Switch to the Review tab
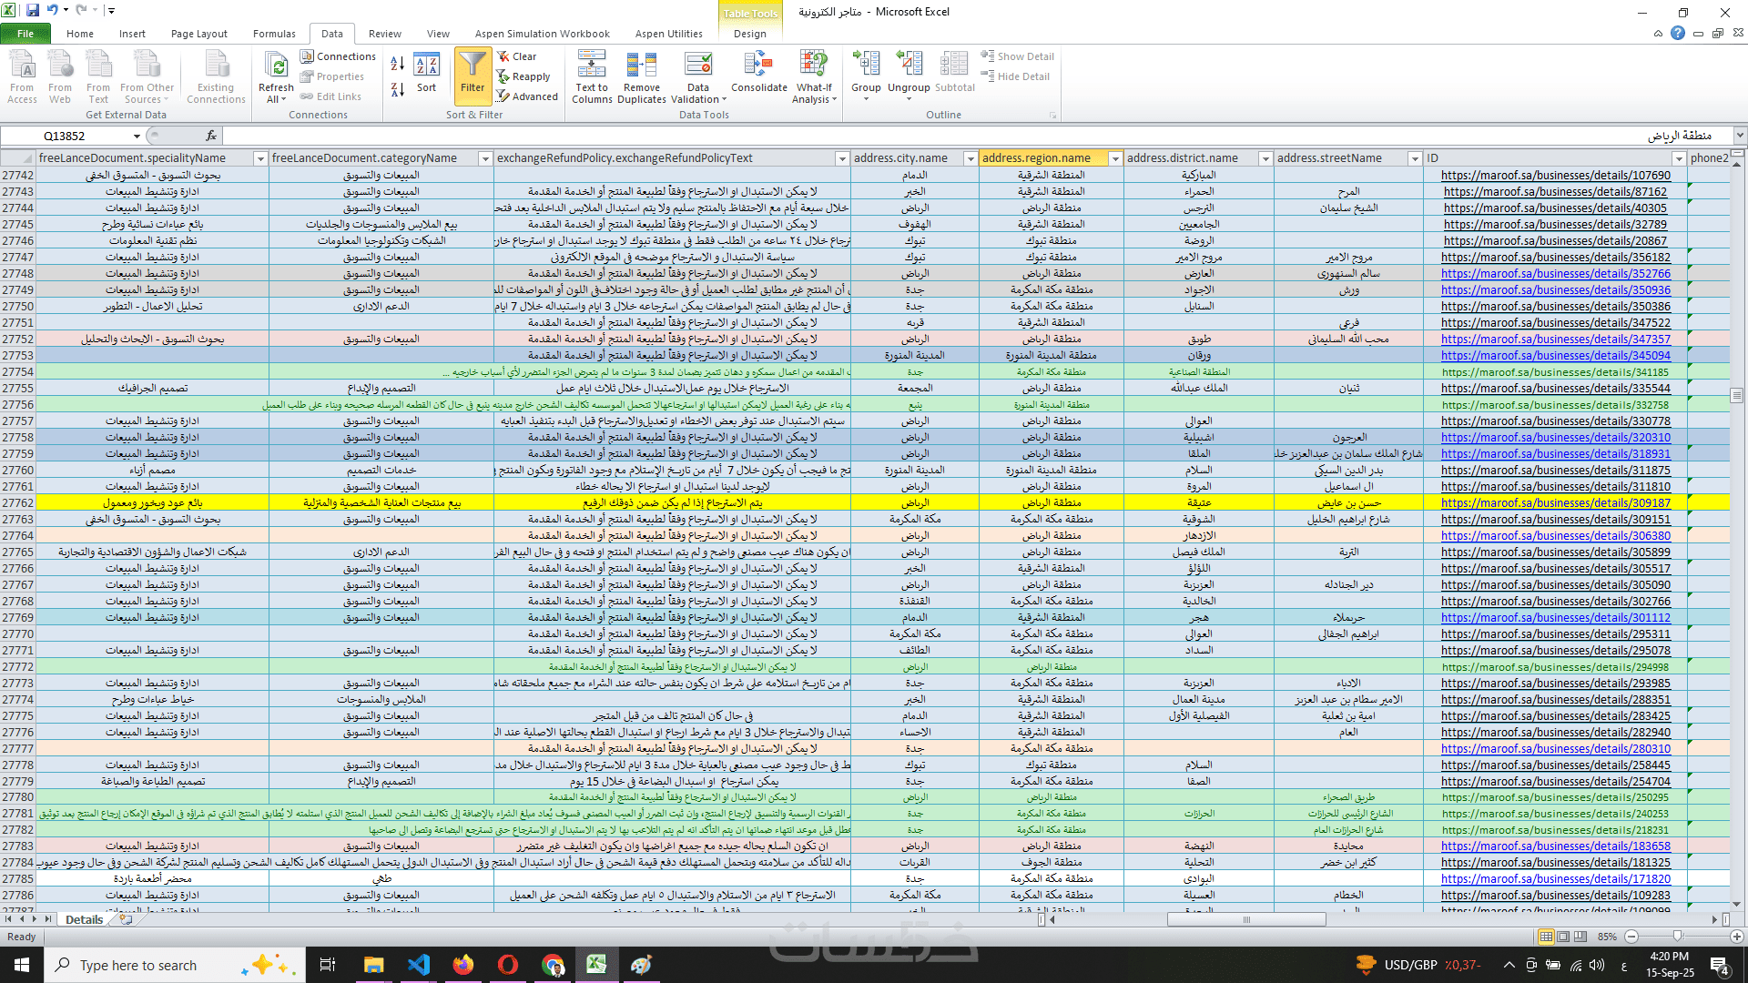This screenshot has height=983, width=1748. coord(384,34)
